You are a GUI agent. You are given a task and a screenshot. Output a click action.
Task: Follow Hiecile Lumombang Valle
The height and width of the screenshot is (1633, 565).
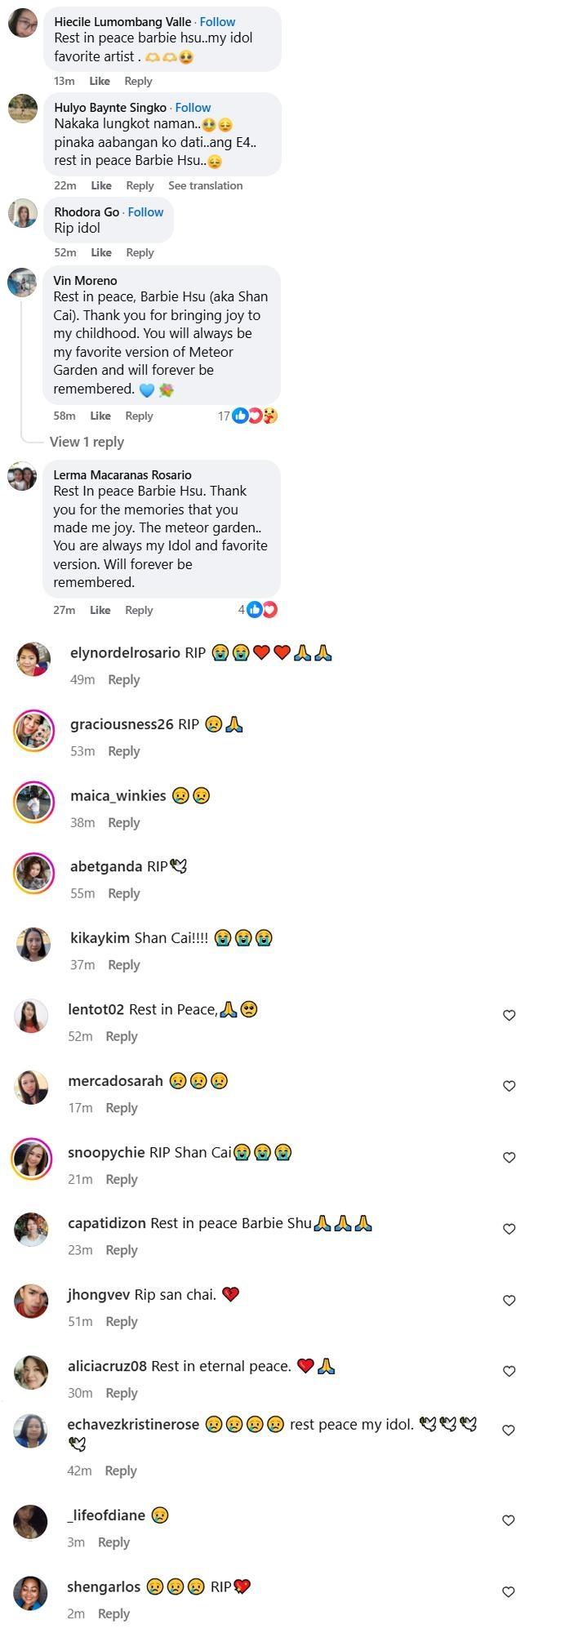[x=217, y=22]
